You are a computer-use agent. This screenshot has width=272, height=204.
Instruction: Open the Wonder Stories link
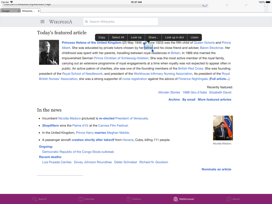coord(169,92)
